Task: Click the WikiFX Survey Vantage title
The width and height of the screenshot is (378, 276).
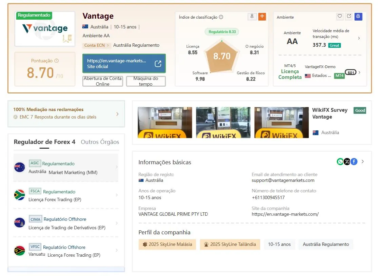Action: (330, 113)
